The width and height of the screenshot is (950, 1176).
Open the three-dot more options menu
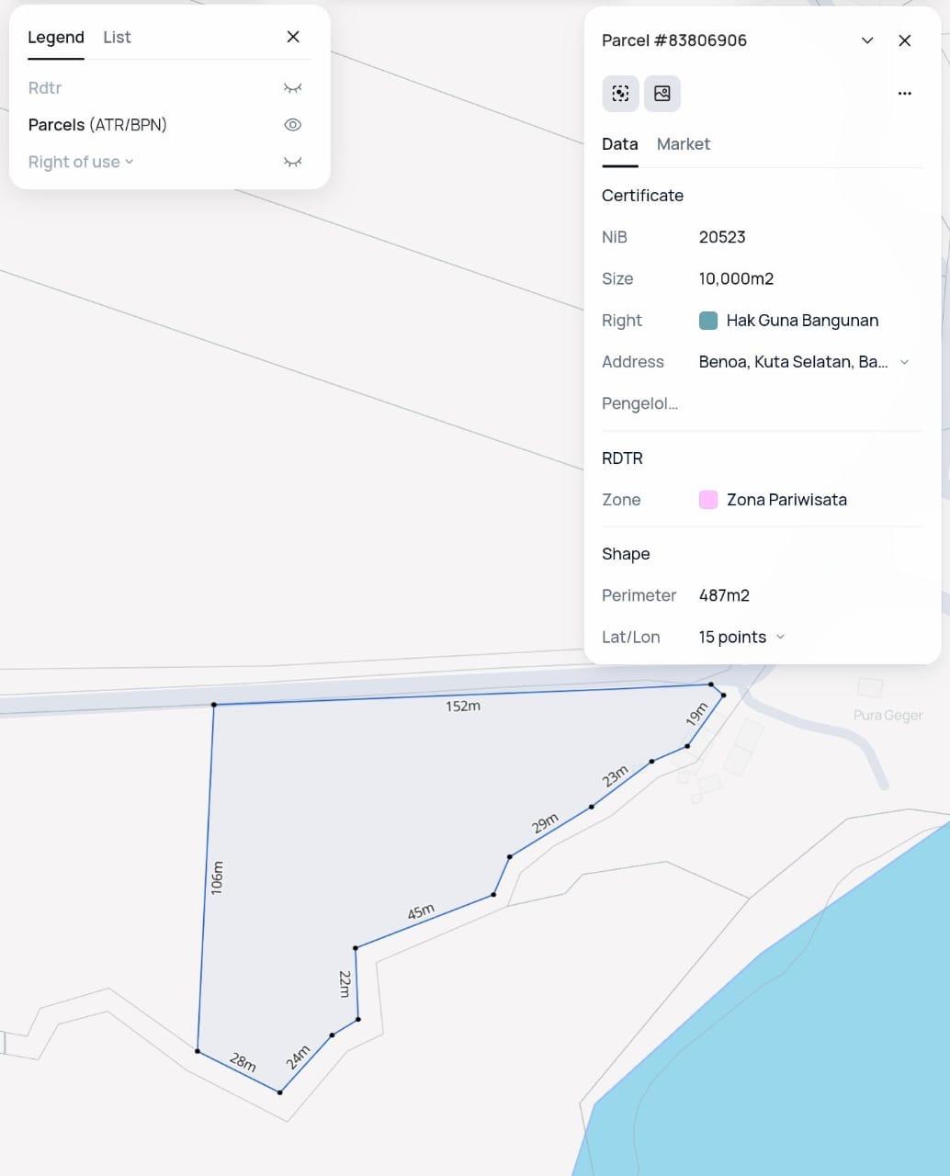(x=904, y=94)
